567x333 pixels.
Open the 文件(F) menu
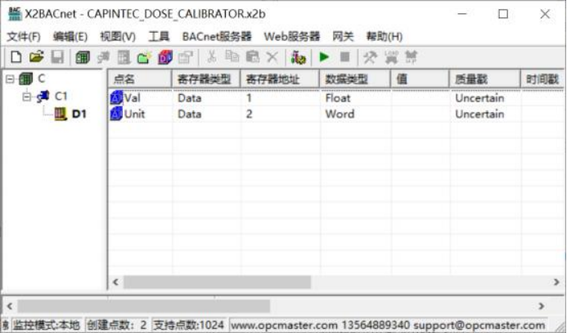click(24, 37)
